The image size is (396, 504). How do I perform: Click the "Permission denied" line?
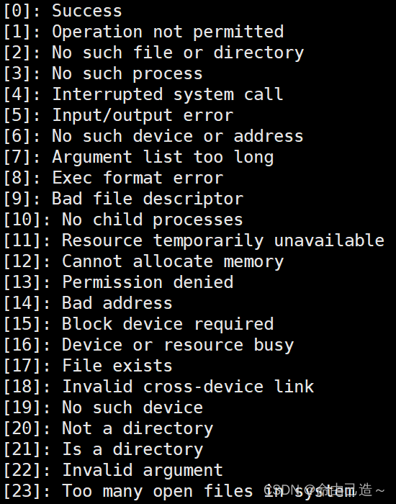tap(148, 282)
